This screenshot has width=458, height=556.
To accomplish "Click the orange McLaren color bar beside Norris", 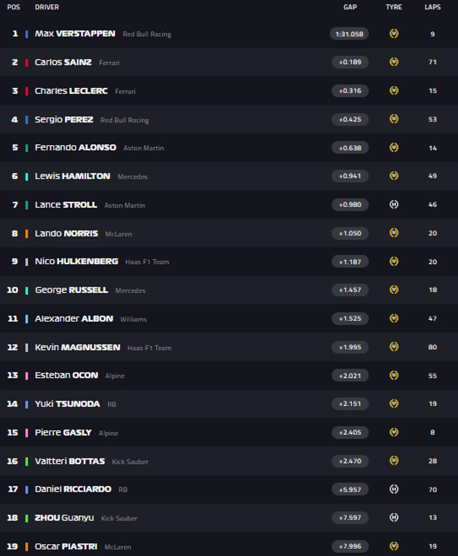I will pyautogui.click(x=27, y=233).
